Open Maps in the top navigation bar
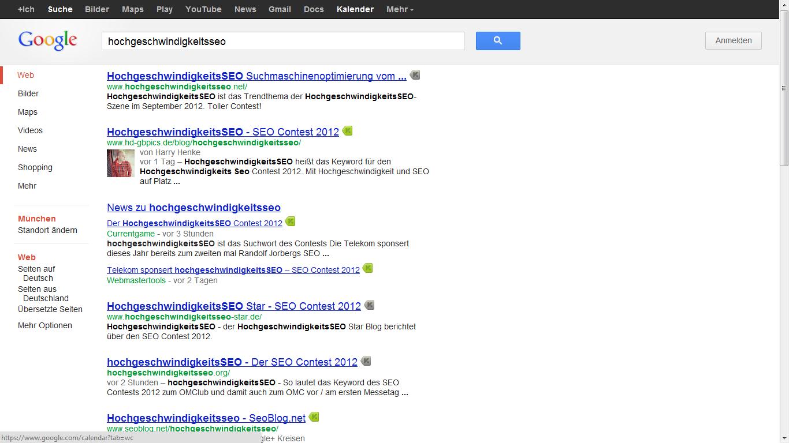This screenshot has width=789, height=443. (x=133, y=9)
